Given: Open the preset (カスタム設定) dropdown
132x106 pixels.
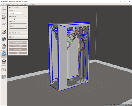Looking at the screenshot, I should 16,13.
